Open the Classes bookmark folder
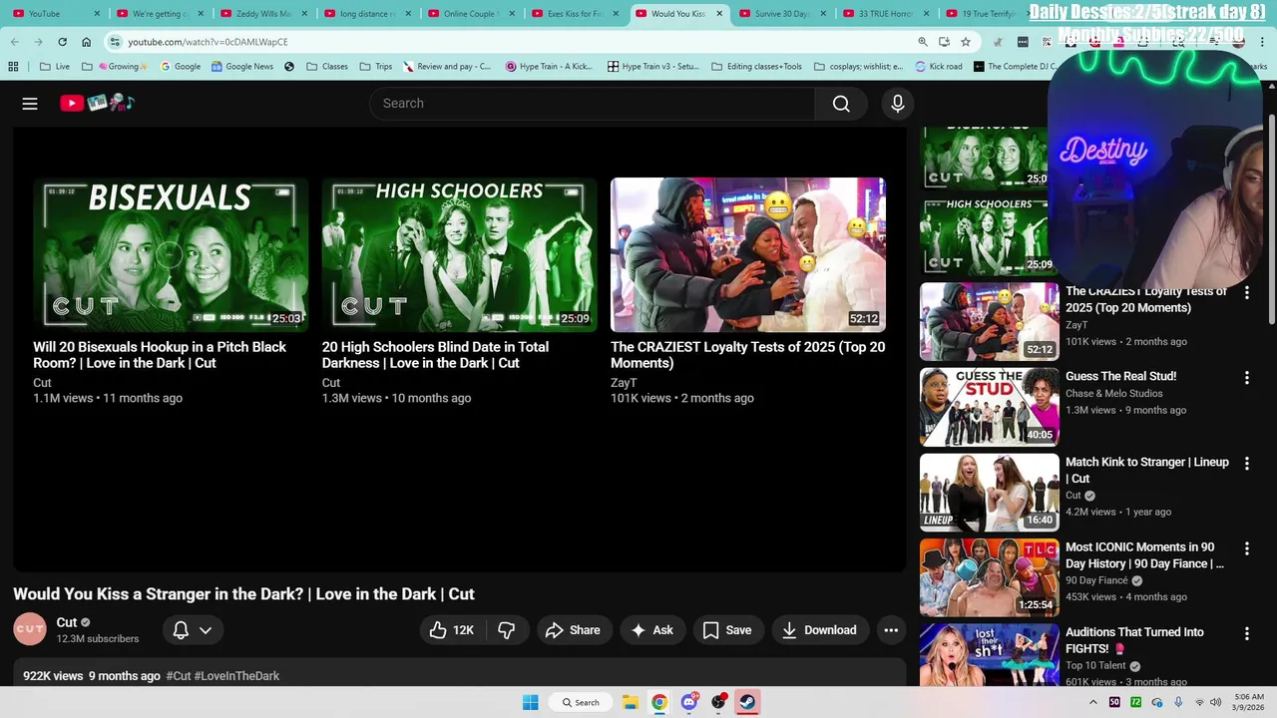This screenshot has width=1277, height=718. 327,67
